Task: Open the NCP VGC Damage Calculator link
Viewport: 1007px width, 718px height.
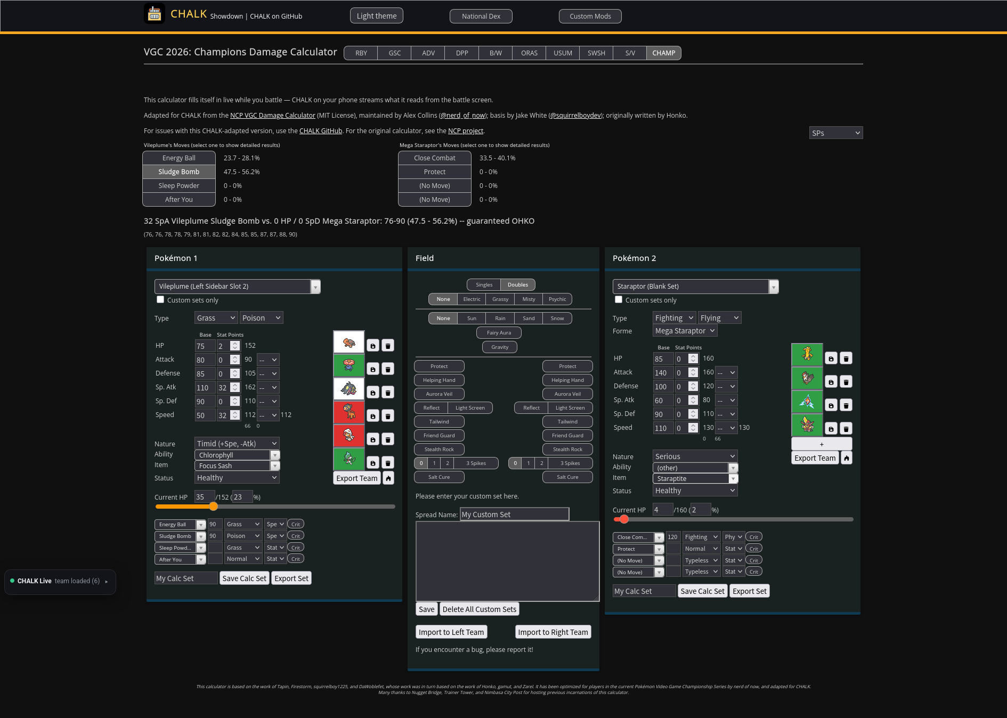Action: click(x=273, y=116)
